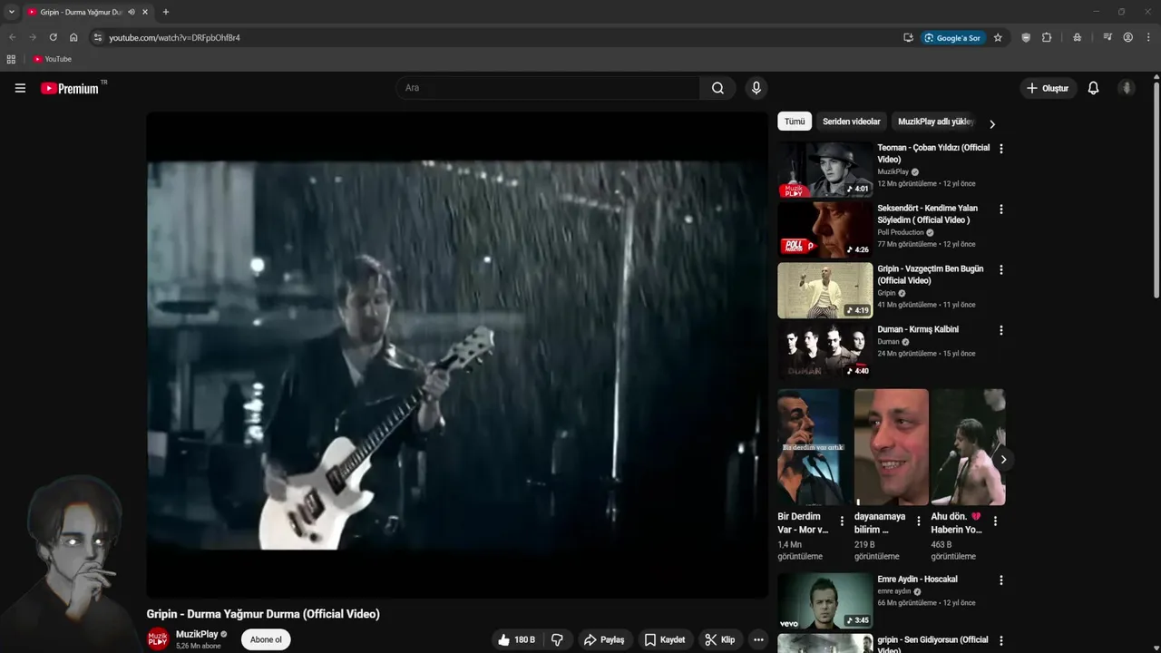Open the apps grid in bookmarks bar
This screenshot has height=653, width=1161.
click(11, 59)
